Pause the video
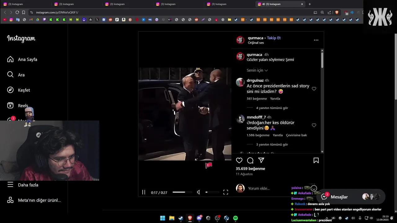397x223 pixels. click(144, 192)
